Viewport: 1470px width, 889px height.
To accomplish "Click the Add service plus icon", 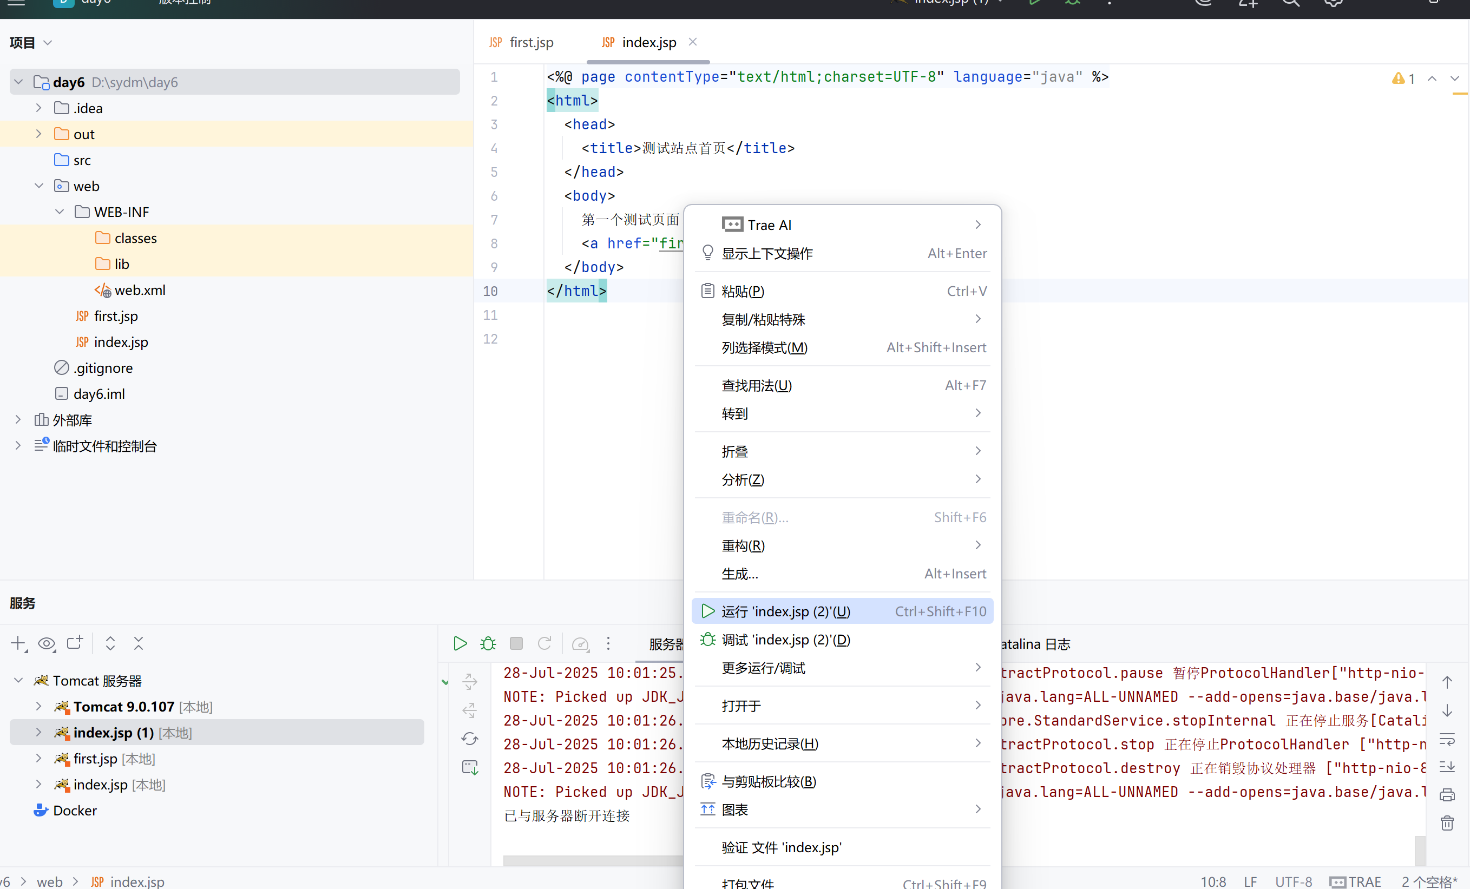I will tap(18, 643).
